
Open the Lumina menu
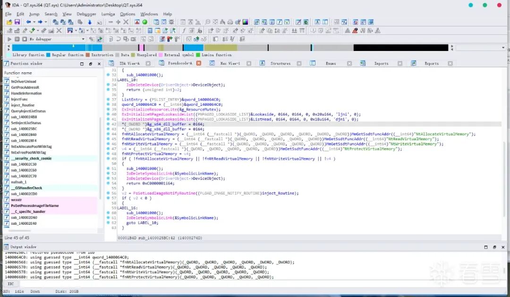(108, 14)
